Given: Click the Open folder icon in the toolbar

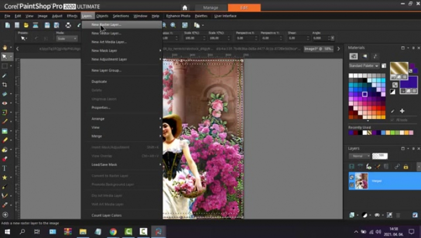Looking at the screenshot, I should [x=26, y=25].
